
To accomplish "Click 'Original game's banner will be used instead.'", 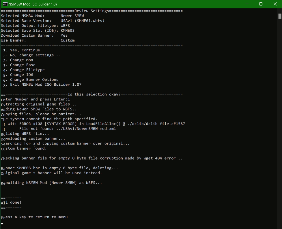I will 51,173.
